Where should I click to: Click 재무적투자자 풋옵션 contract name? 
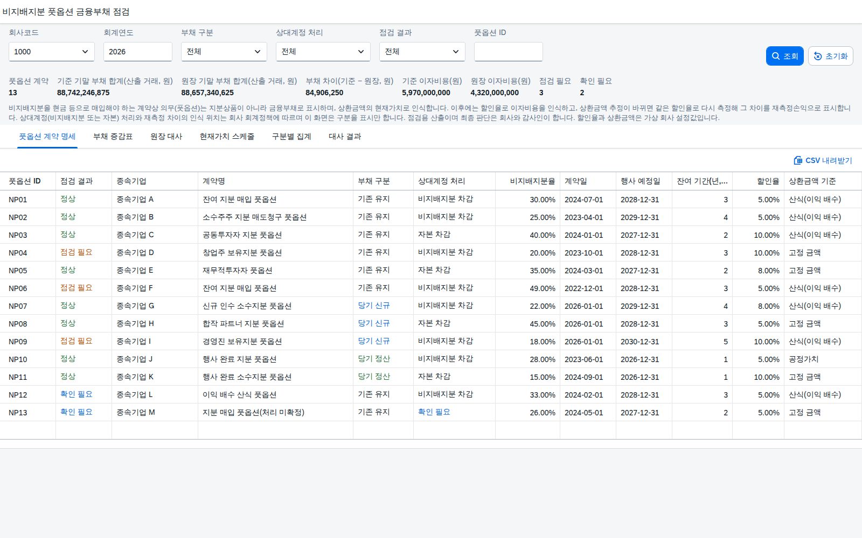pyautogui.click(x=237, y=270)
